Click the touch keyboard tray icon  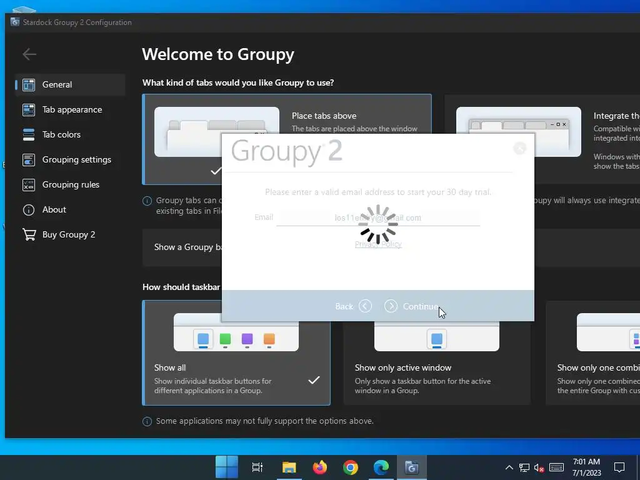click(x=556, y=467)
